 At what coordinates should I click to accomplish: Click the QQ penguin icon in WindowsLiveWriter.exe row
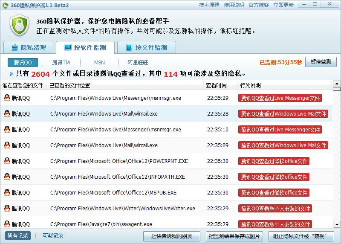[7, 208]
